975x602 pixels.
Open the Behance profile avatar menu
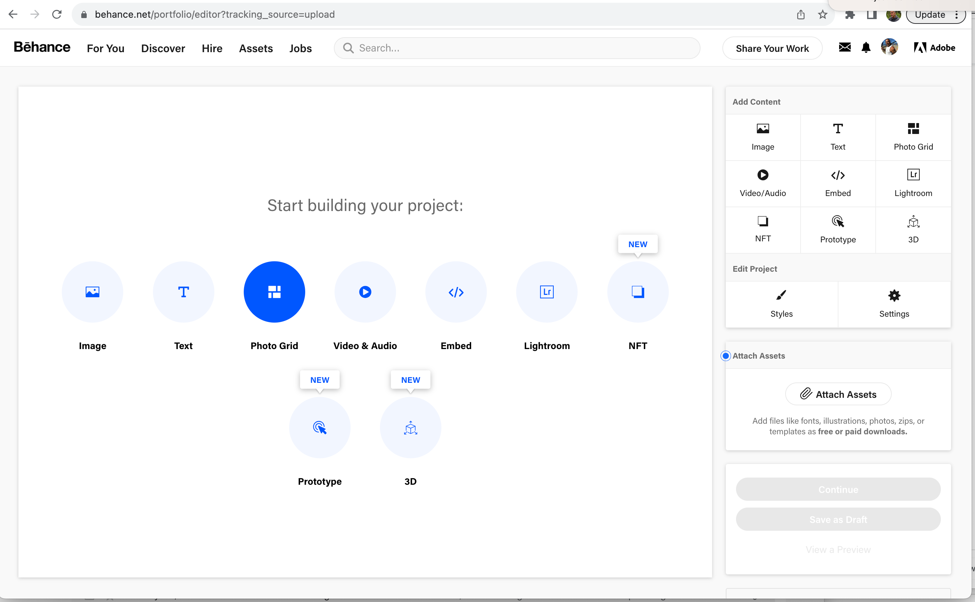pyautogui.click(x=889, y=48)
